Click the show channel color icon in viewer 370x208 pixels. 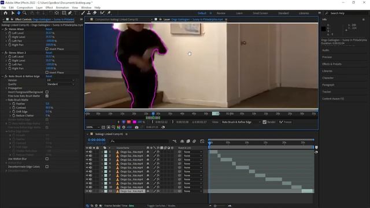[x=119, y=127]
